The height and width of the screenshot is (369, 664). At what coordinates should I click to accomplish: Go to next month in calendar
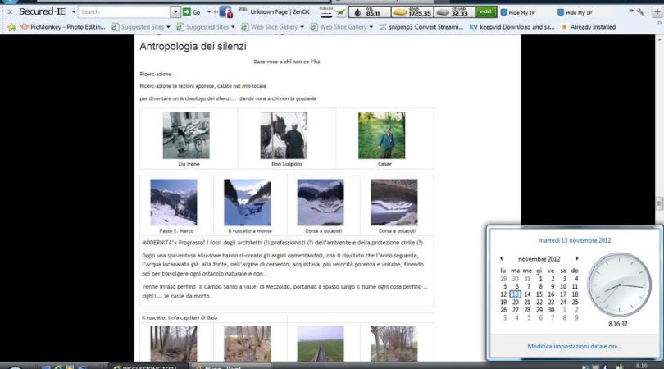(x=577, y=258)
